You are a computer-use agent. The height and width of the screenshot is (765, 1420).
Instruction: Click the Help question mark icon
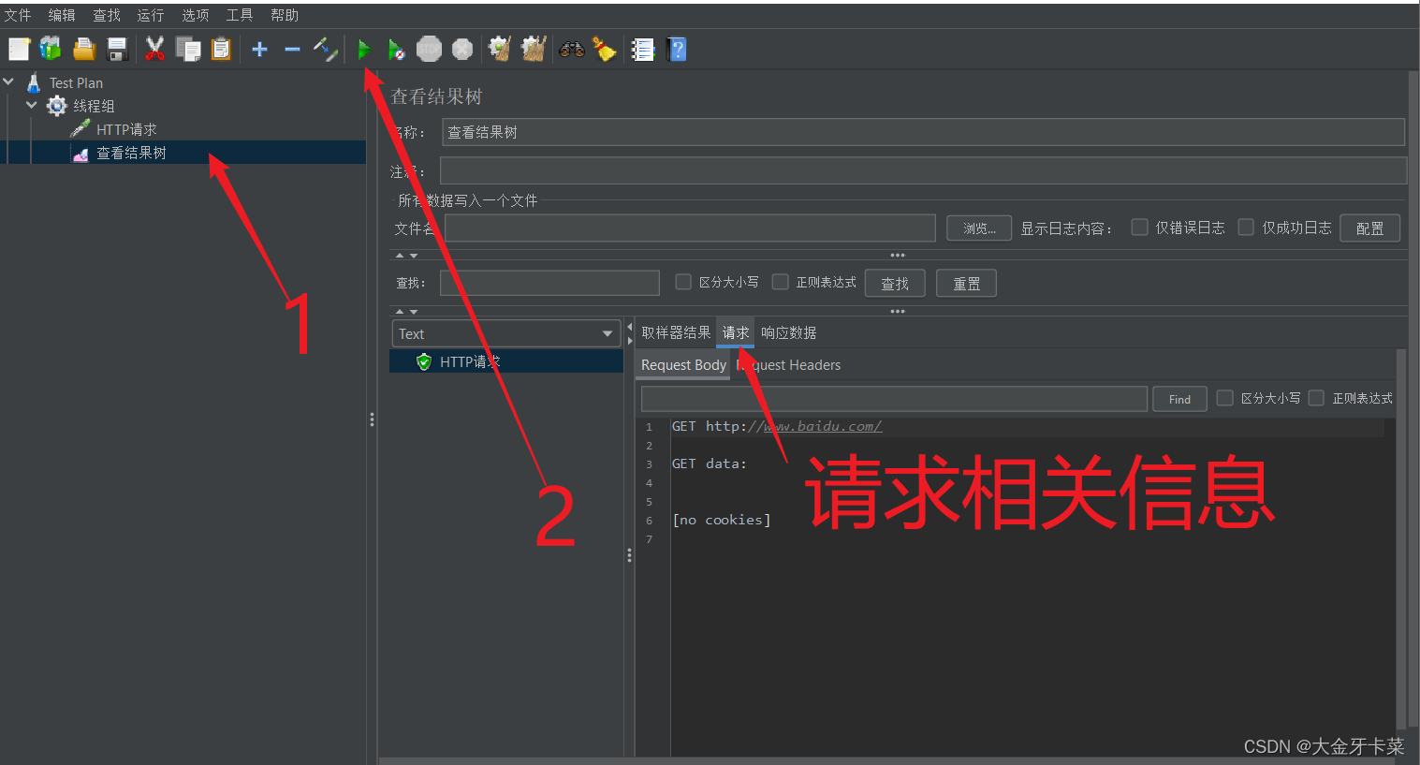pos(677,49)
